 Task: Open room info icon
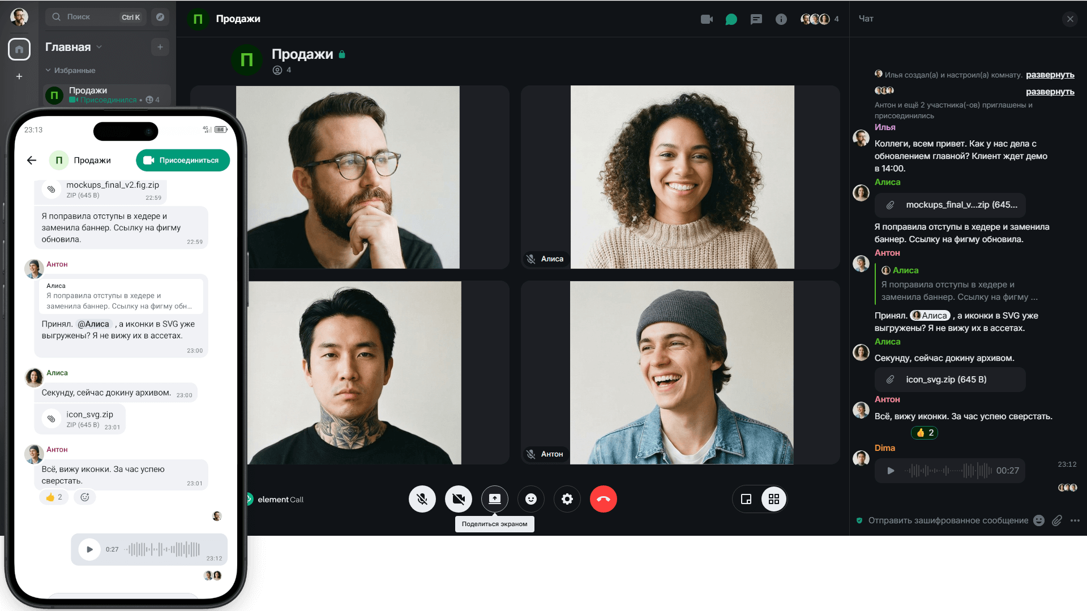point(781,19)
